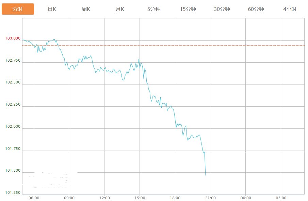Screen dimensions: 308x201
Task: Select the 5分钟 interval tab
Action: [x=154, y=9]
